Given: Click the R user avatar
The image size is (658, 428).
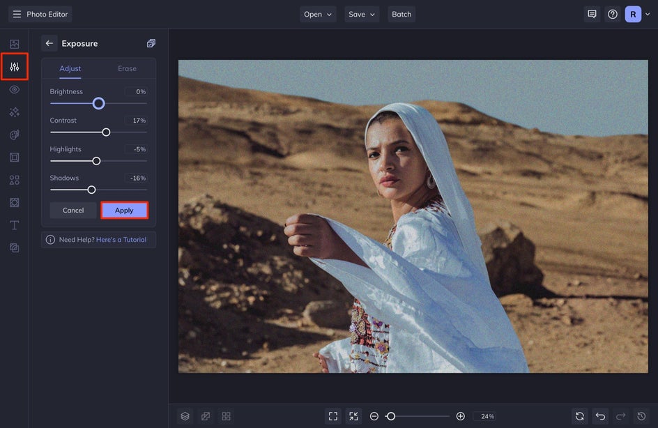Looking at the screenshot, I should point(633,14).
